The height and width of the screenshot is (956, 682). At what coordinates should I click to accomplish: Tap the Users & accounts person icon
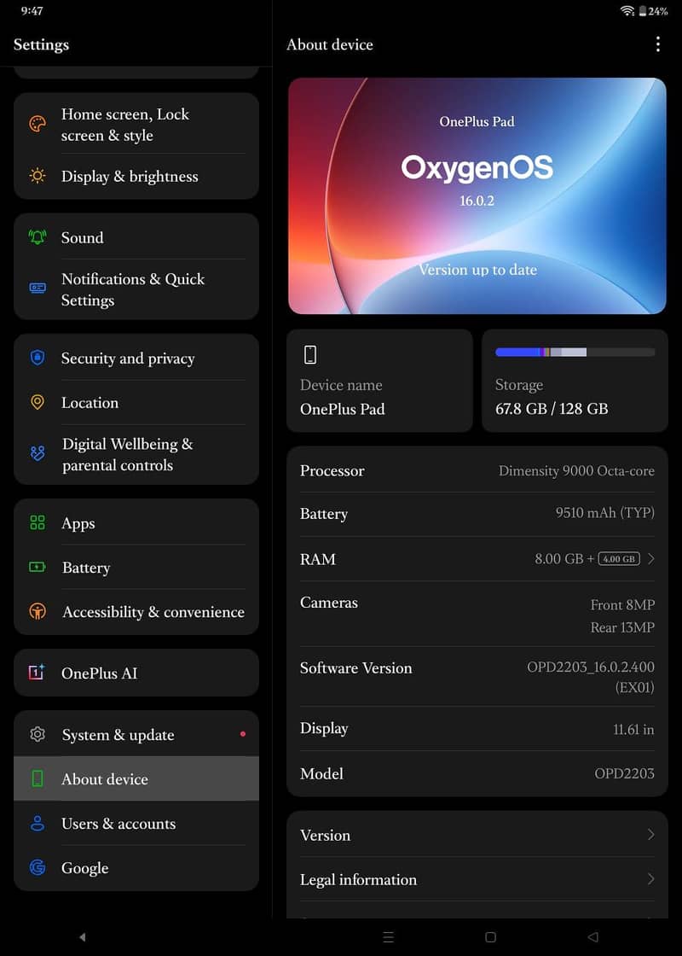pyautogui.click(x=38, y=823)
